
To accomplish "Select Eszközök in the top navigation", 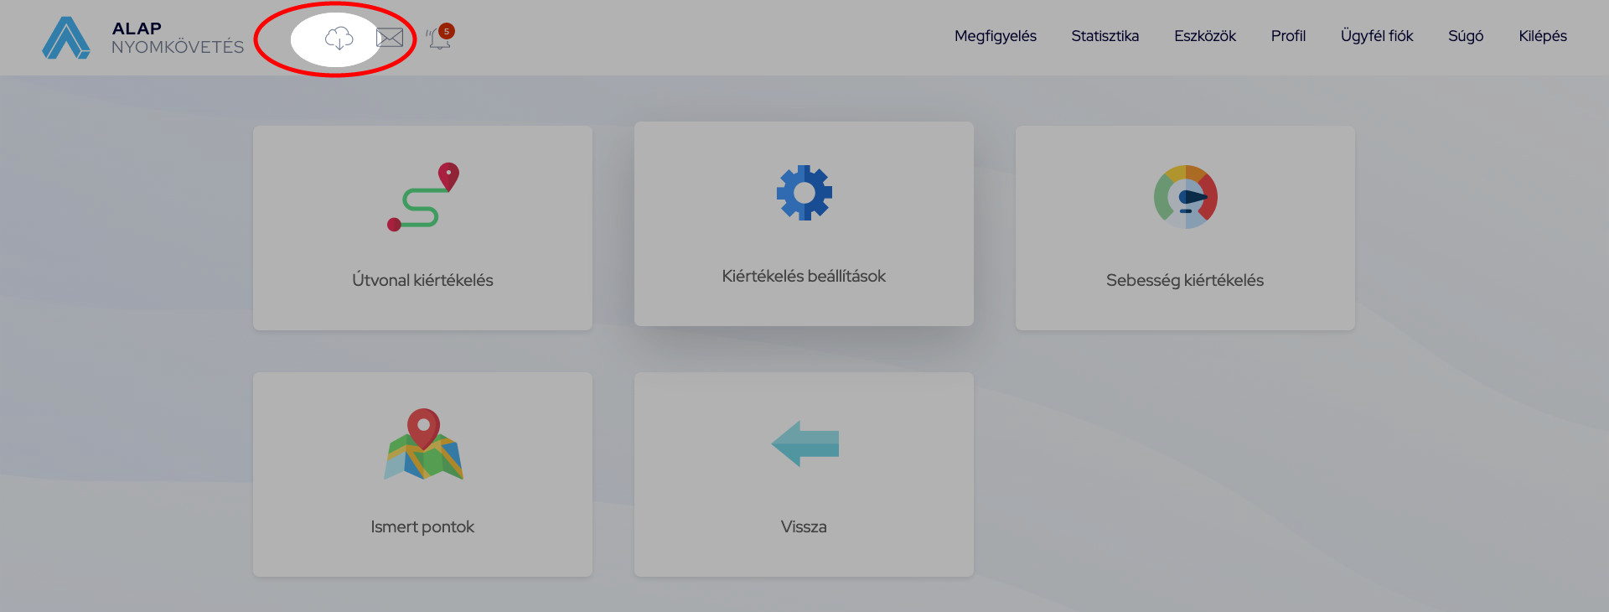I will point(1204,36).
